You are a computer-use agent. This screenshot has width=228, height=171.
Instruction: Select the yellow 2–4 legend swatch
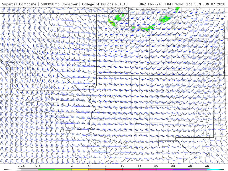point(80,170)
